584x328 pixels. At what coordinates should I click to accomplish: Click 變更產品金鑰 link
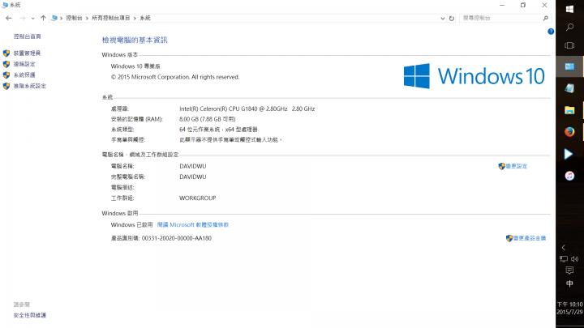point(529,238)
